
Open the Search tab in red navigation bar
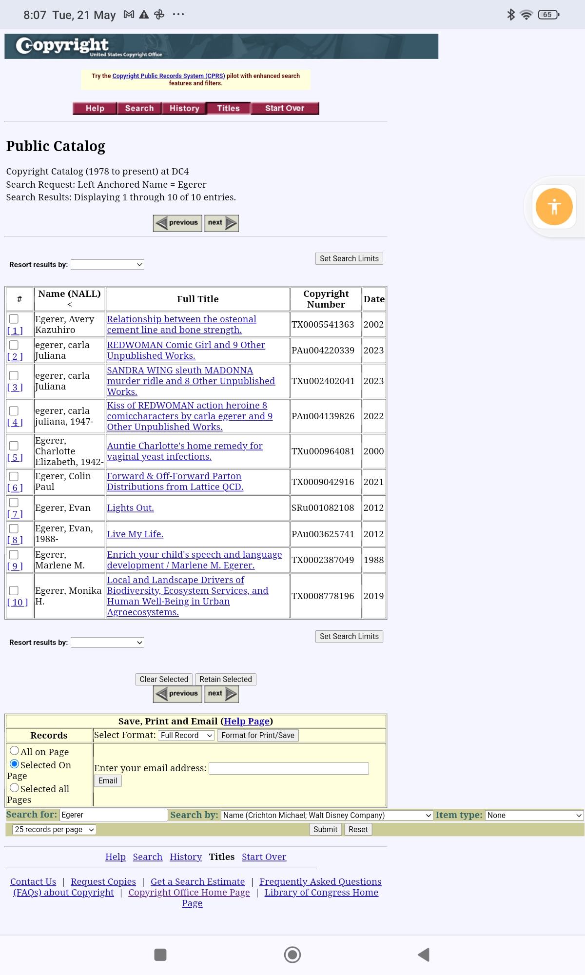tap(139, 108)
